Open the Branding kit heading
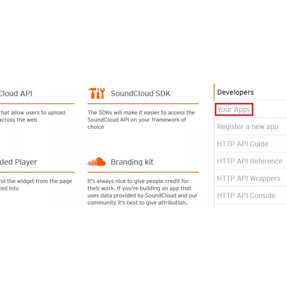The width and height of the screenshot is (287, 287). pyautogui.click(x=132, y=162)
